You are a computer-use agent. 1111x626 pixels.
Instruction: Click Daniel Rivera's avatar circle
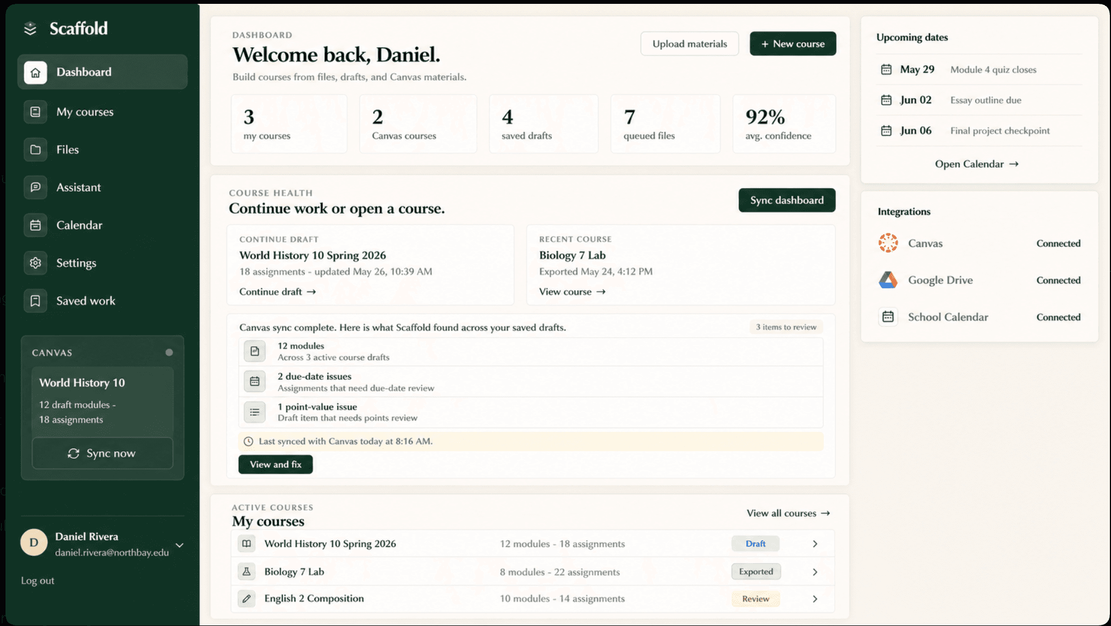click(34, 542)
